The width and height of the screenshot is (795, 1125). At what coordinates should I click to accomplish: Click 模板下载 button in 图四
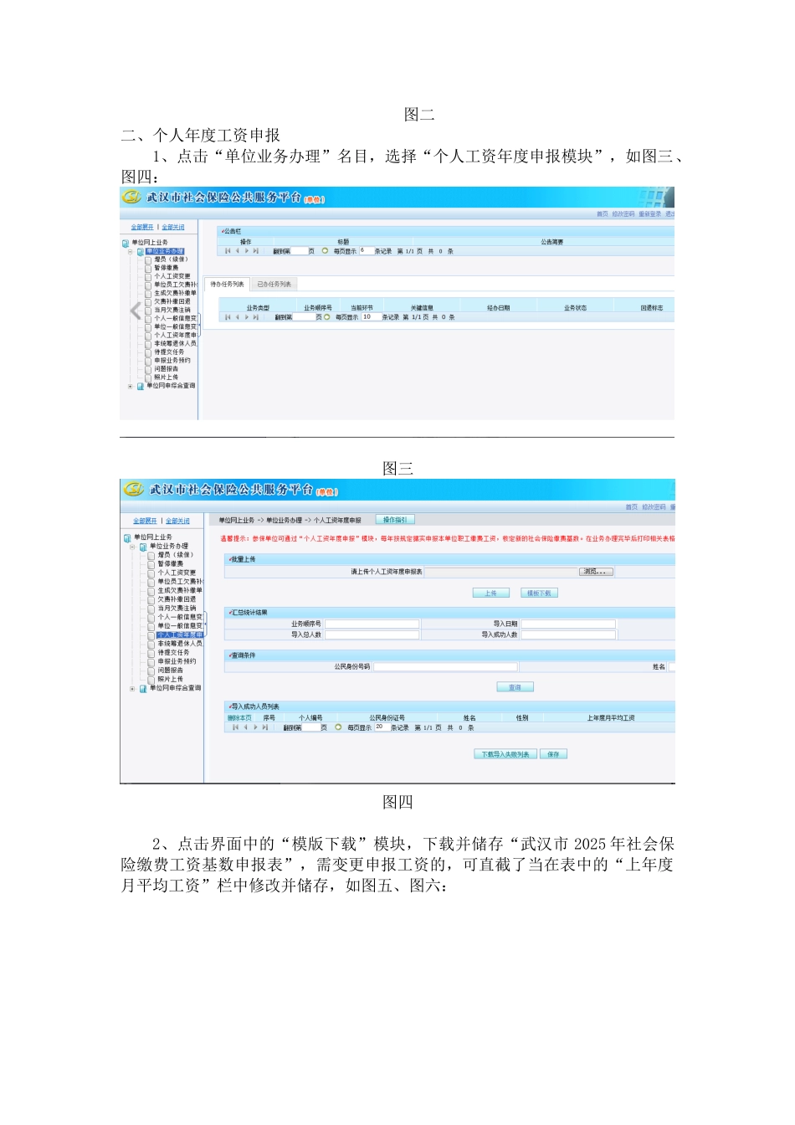point(539,593)
